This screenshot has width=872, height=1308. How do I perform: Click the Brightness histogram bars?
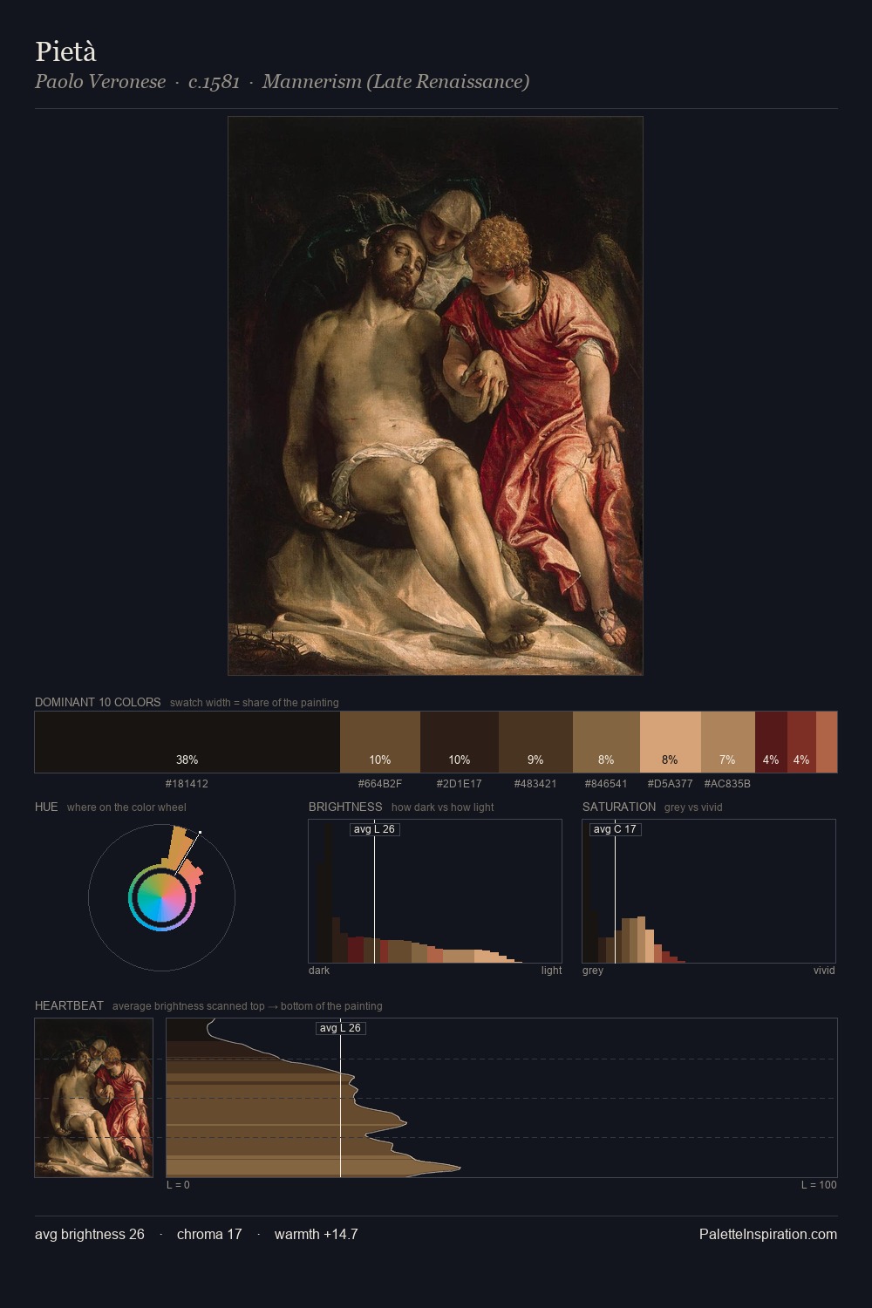tap(435, 891)
